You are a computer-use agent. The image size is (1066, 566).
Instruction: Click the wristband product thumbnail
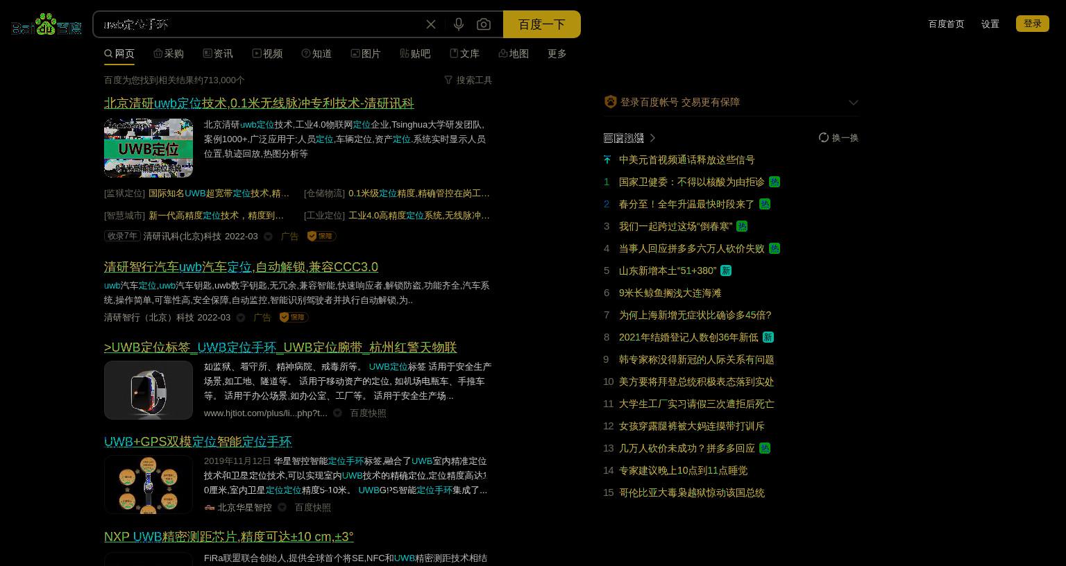point(149,390)
